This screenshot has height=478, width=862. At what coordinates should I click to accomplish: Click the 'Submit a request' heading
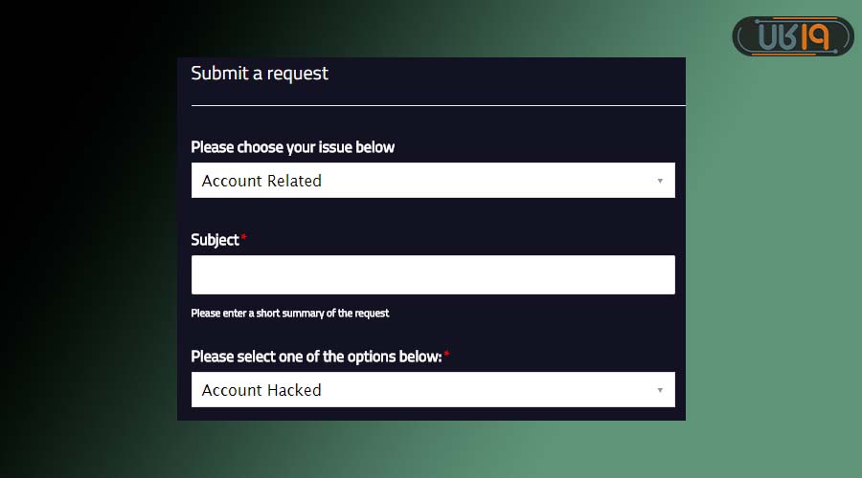260,74
